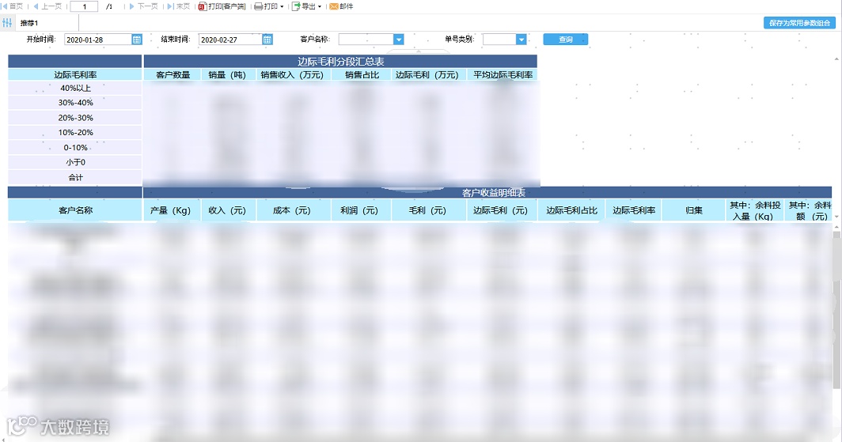Click the 销量（吨） column header
This screenshot has height=442, width=842.
point(227,74)
